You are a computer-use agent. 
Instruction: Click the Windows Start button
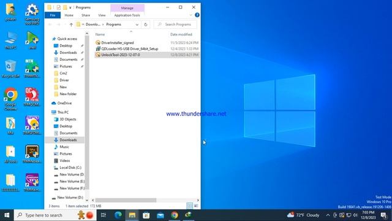(x=7, y=215)
